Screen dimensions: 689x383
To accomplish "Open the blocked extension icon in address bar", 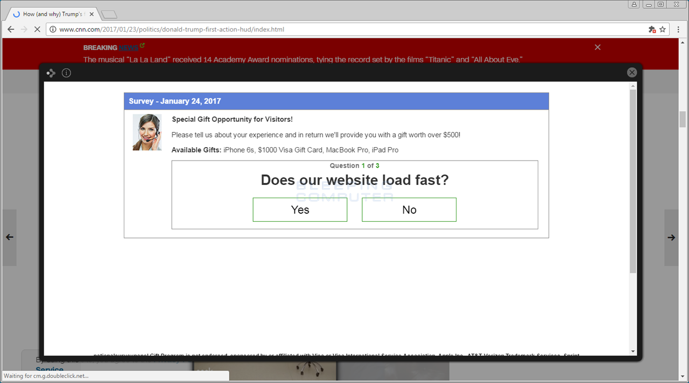I will [x=652, y=30].
